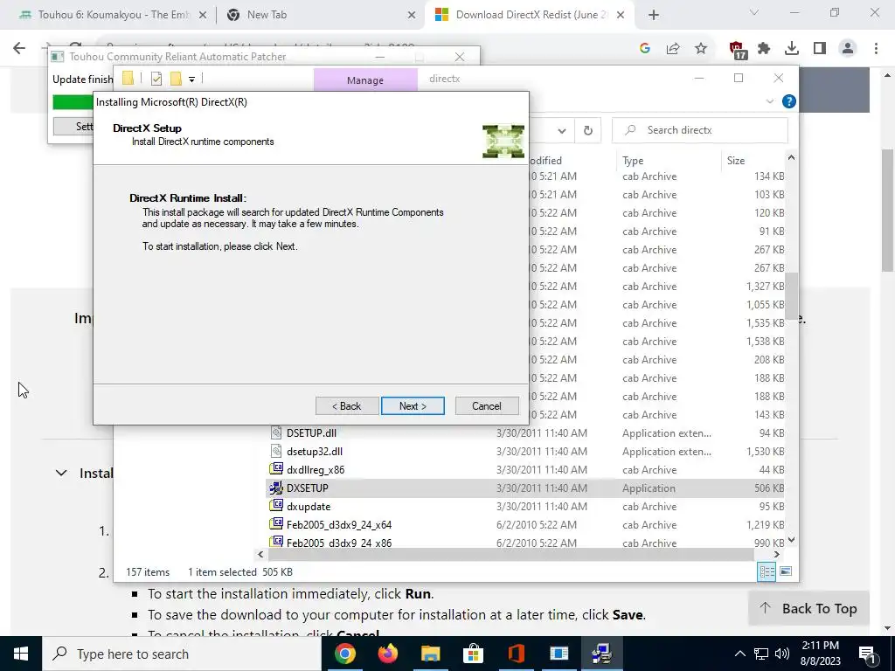Open Explorer help icon
Screen dimensions: 895x671
(x=789, y=101)
